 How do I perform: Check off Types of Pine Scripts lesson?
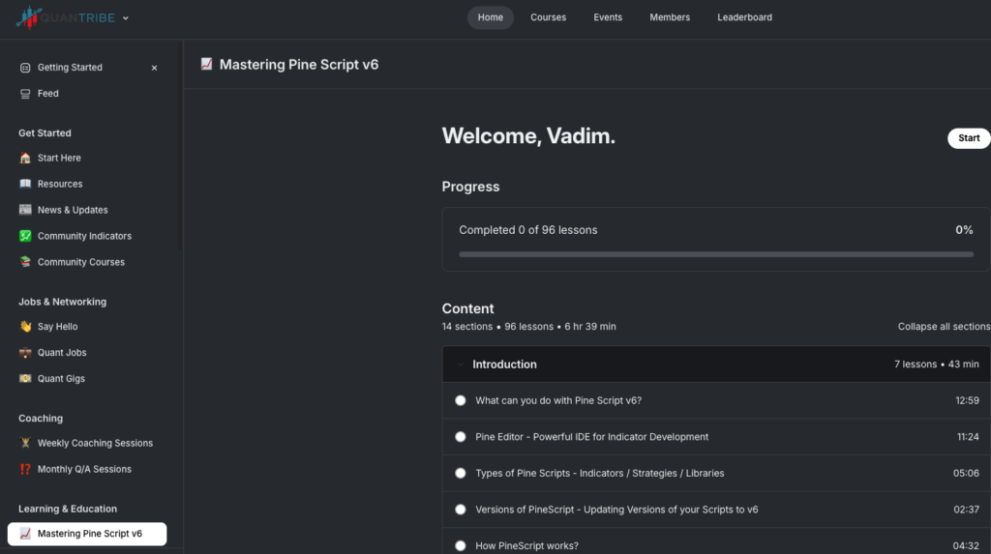461,474
